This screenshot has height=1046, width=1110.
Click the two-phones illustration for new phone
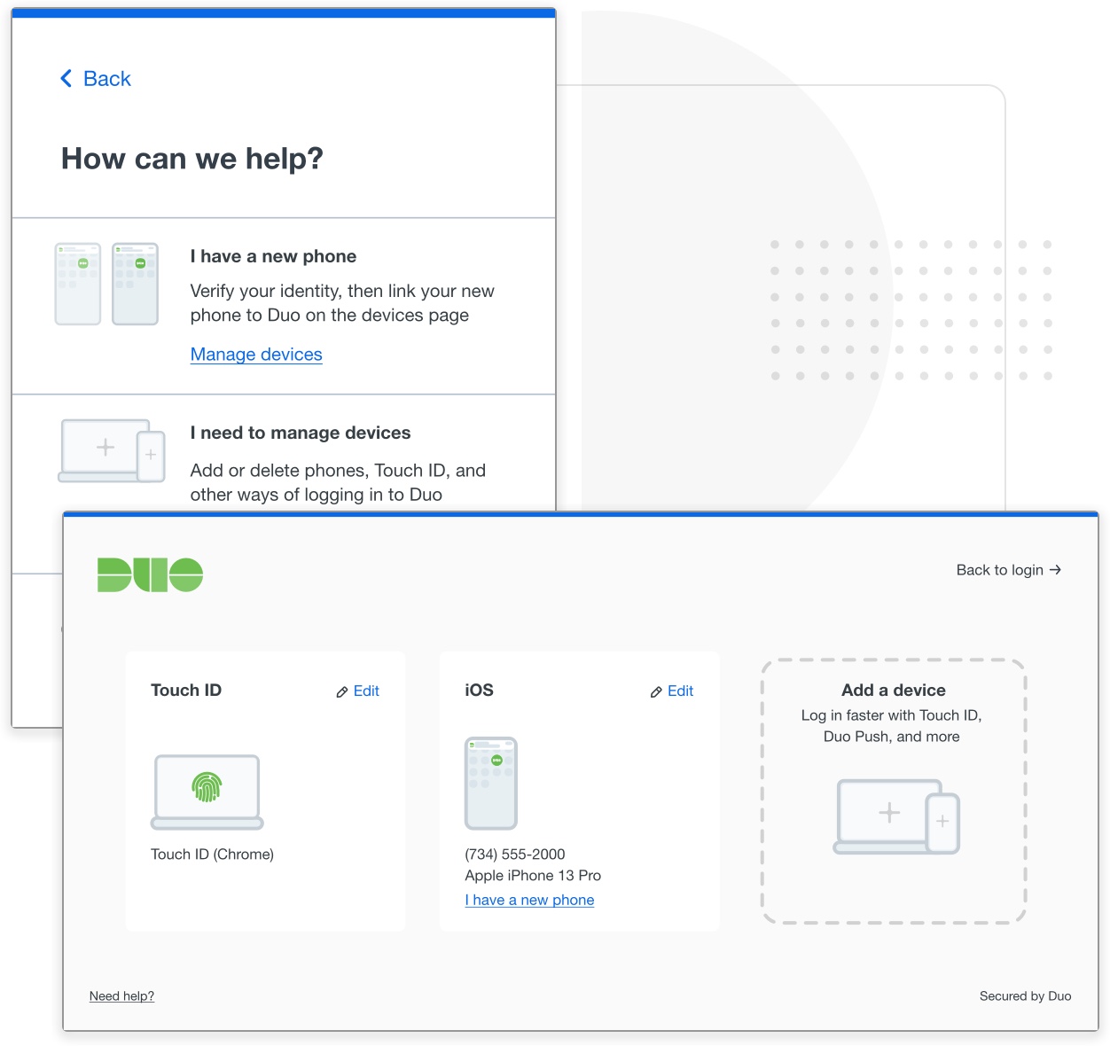coord(106,284)
